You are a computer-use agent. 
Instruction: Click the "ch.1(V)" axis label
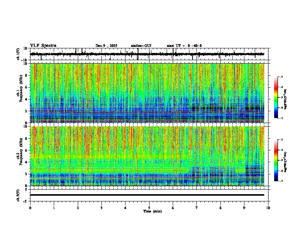[x=18, y=54]
